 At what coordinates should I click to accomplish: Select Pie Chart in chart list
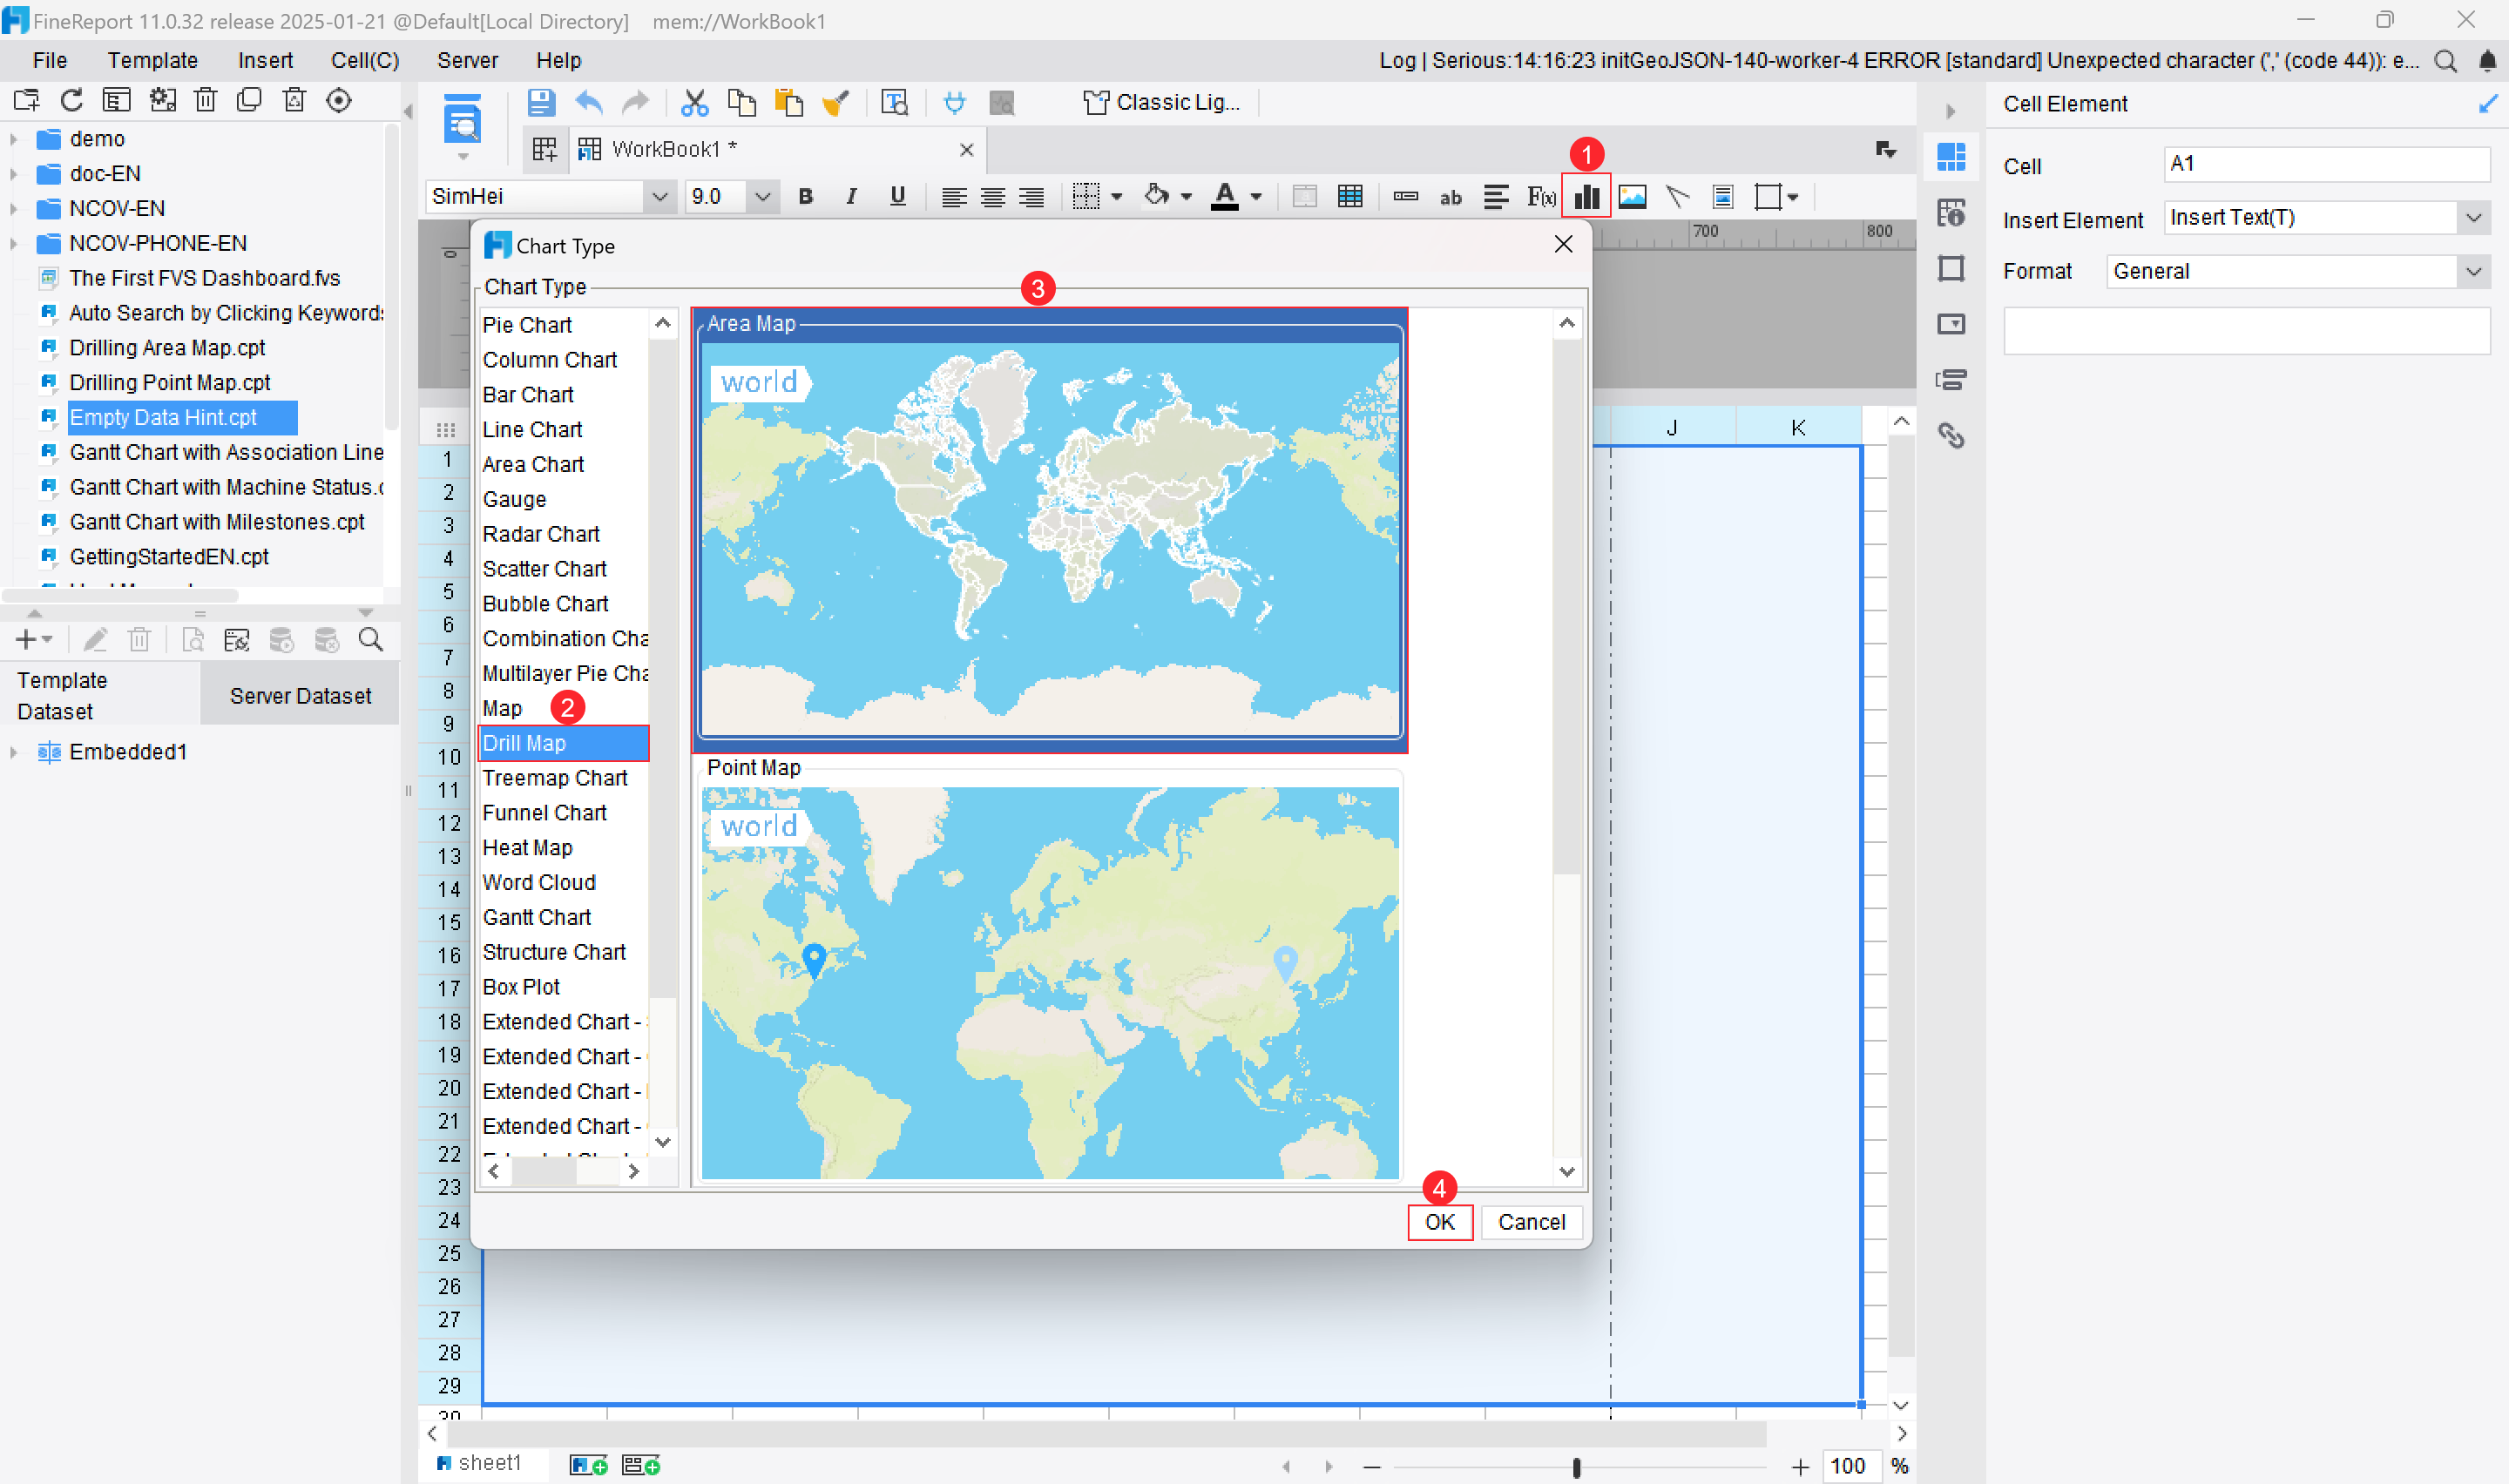click(564, 325)
